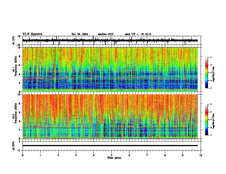Click the ch.2 color scale bar
Image resolution: width=226 pixels, height=174 pixels.
[x=206, y=120]
